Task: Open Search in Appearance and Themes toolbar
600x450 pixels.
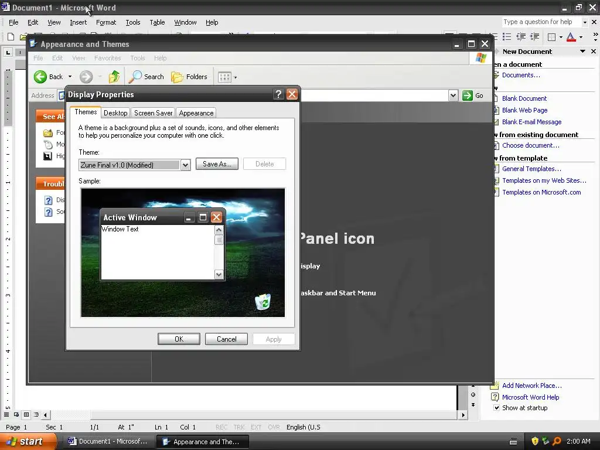Action: tap(146, 77)
